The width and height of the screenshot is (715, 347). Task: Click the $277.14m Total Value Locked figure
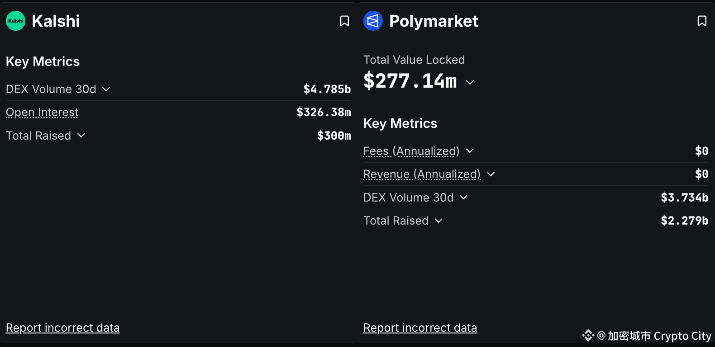(410, 81)
